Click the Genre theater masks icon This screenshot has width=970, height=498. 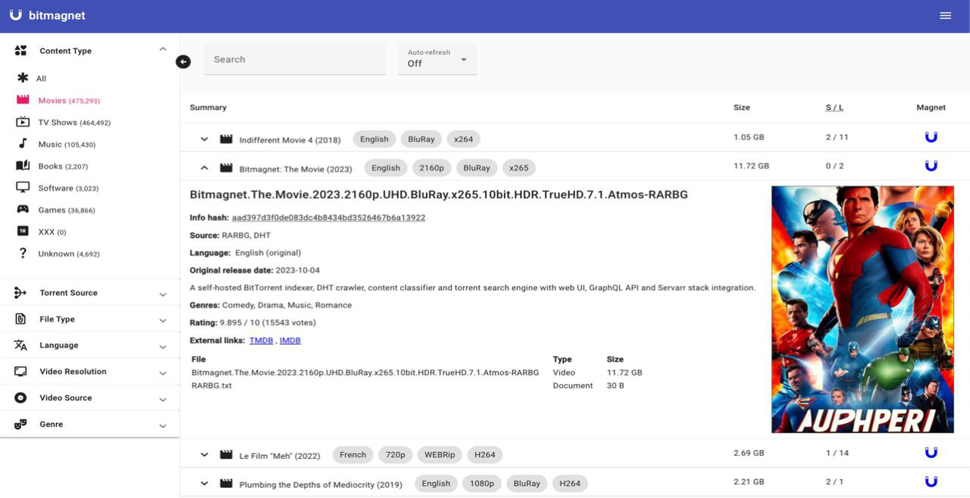point(21,424)
